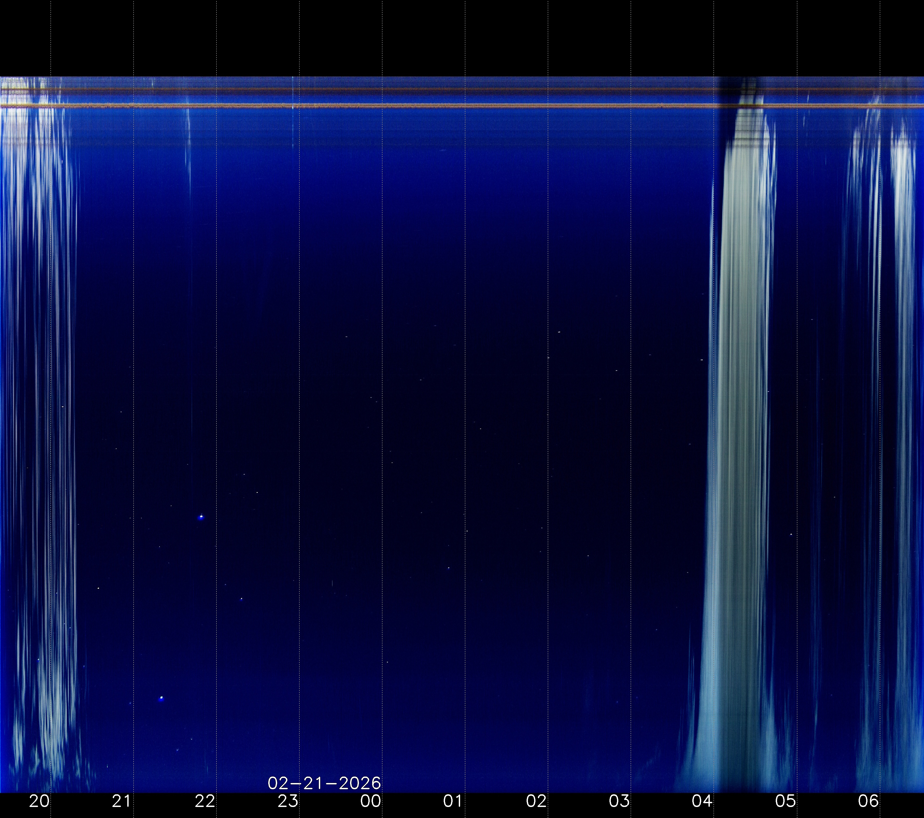Click the small white dash above 02 hour
This screenshot has width=924, height=818.
tap(559, 332)
